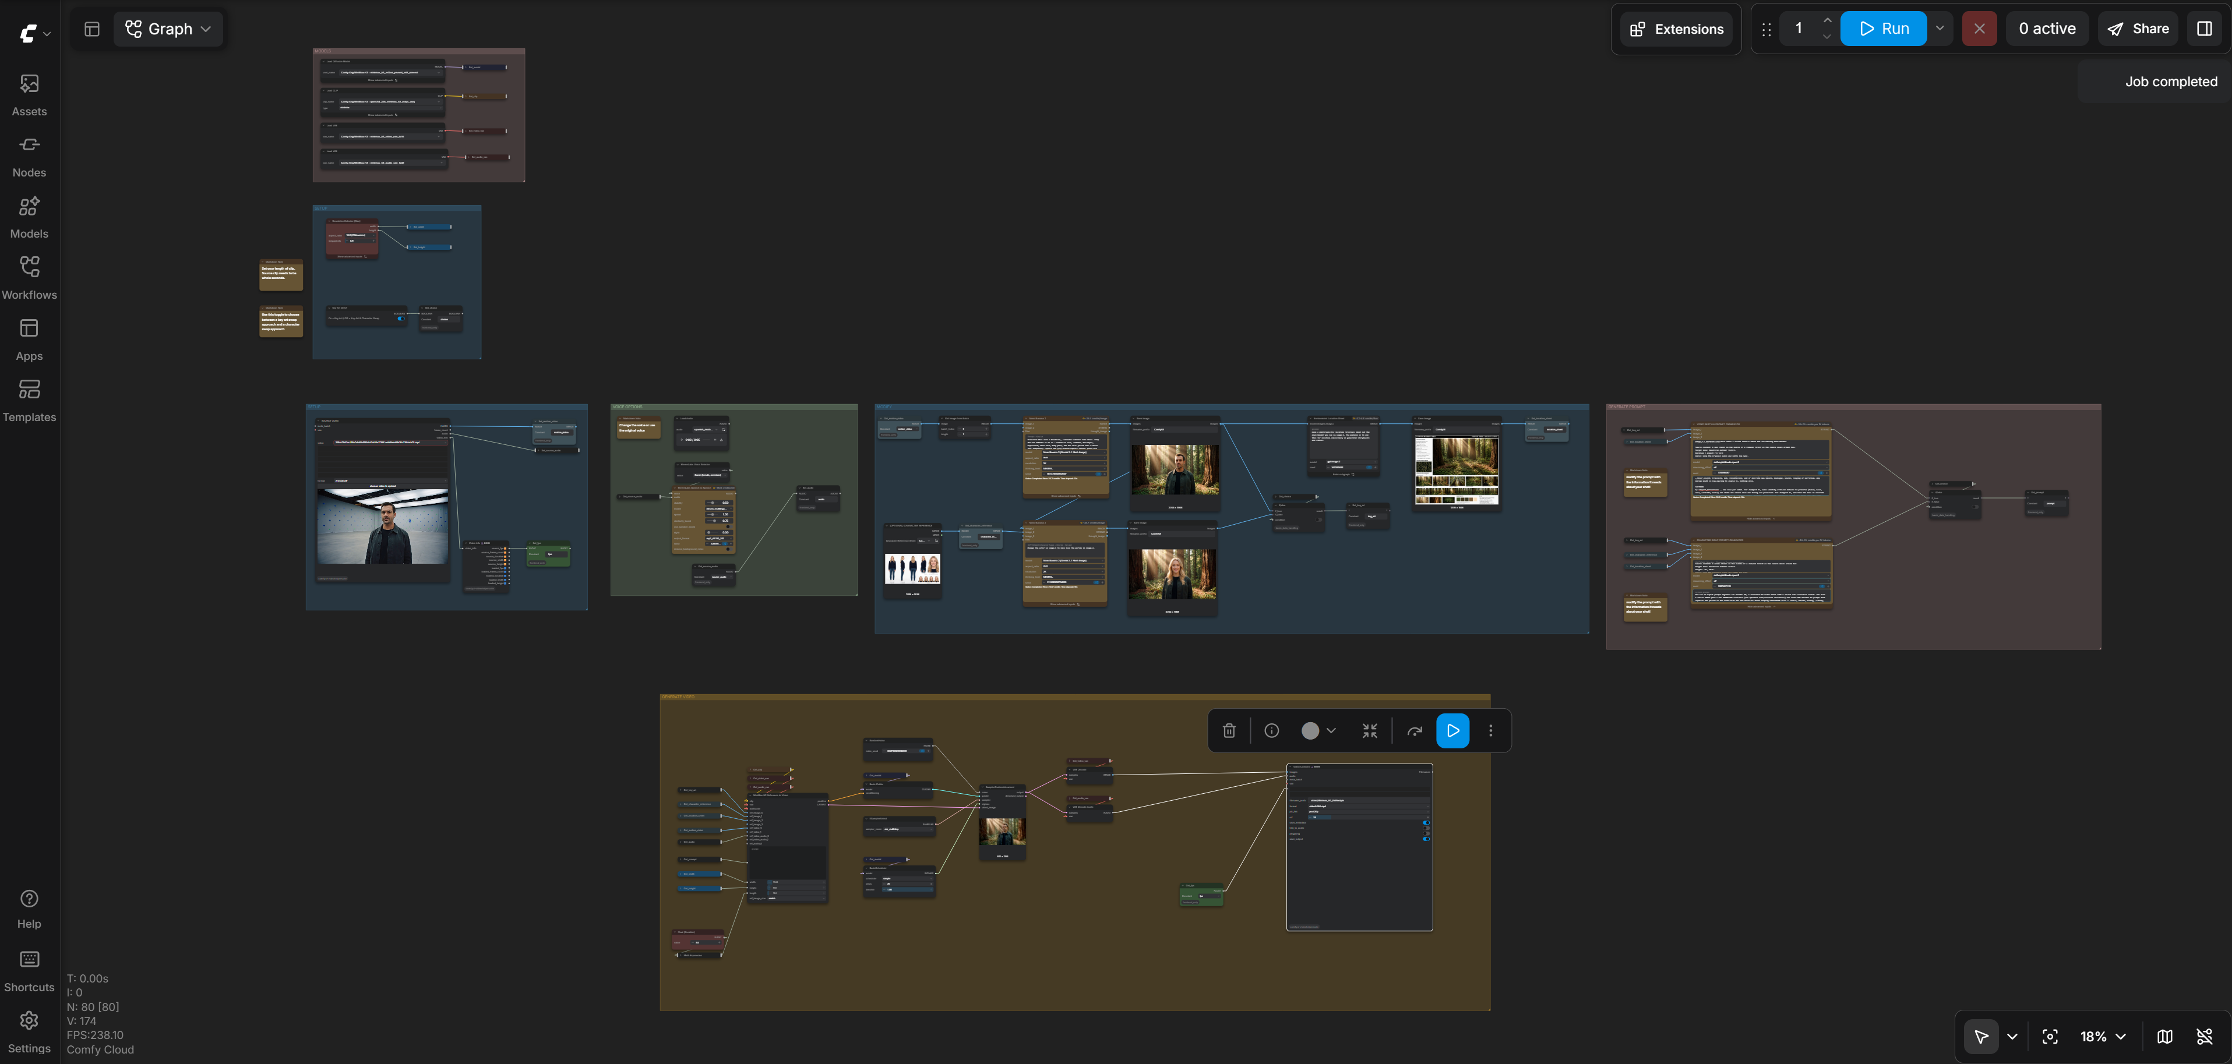The width and height of the screenshot is (2232, 1064).
Task: Open the Run button options dropdown arrow
Action: click(x=1940, y=29)
